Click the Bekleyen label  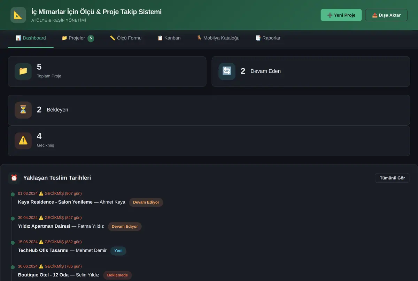[x=57, y=110]
